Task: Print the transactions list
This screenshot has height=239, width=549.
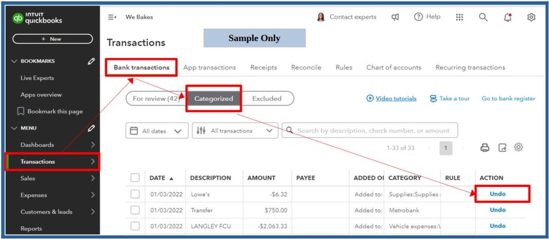Action: 485,148
